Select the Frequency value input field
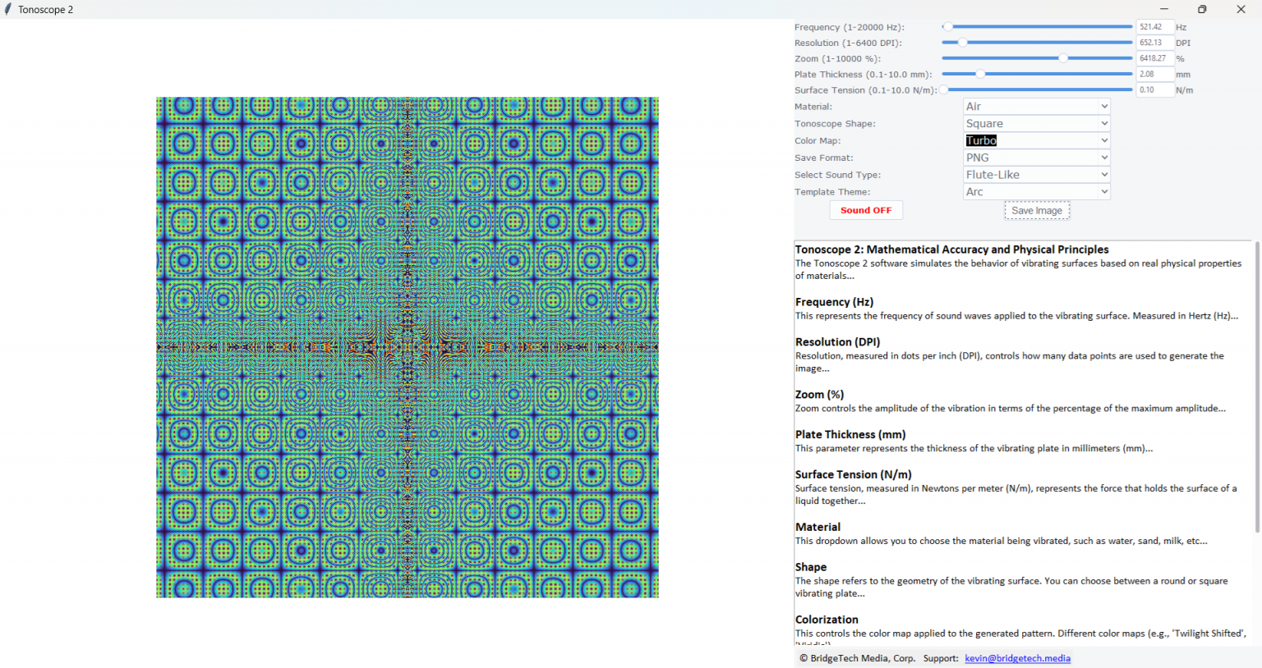The width and height of the screenshot is (1262, 668). (x=1155, y=25)
